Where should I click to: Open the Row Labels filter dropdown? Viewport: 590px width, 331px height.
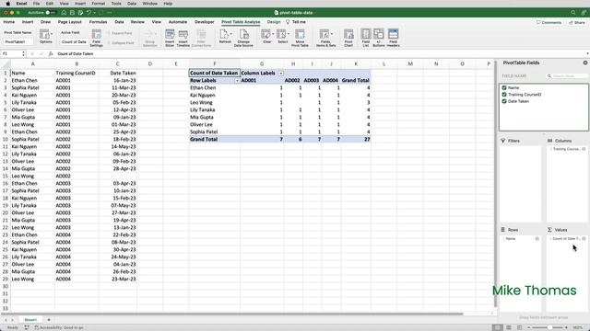[x=237, y=81]
